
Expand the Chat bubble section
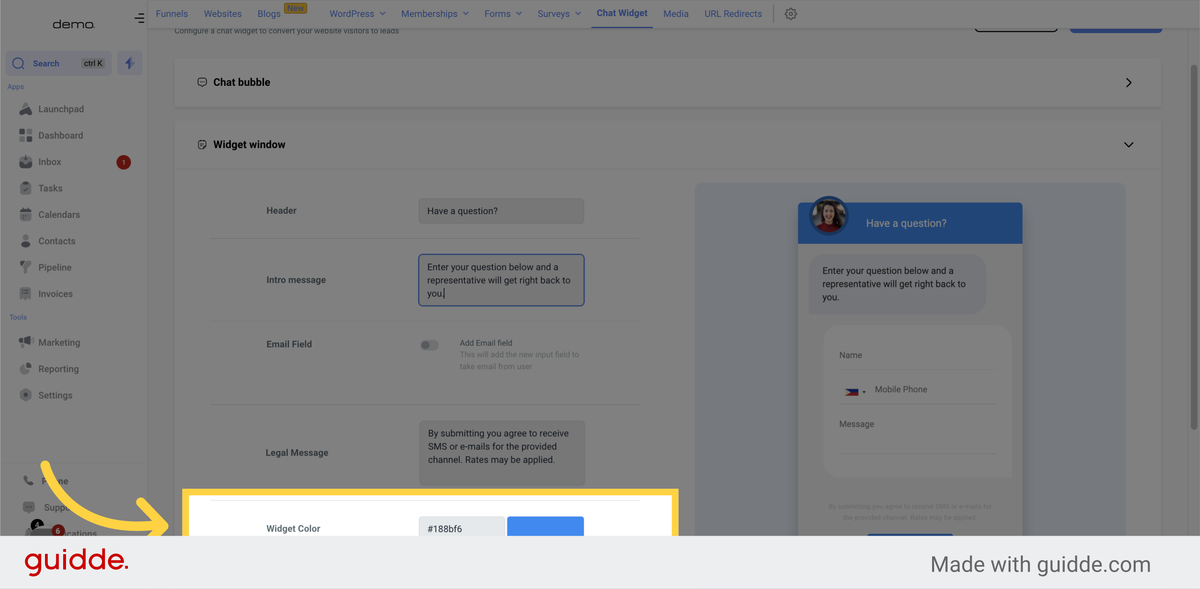(x=1128, y=83)
